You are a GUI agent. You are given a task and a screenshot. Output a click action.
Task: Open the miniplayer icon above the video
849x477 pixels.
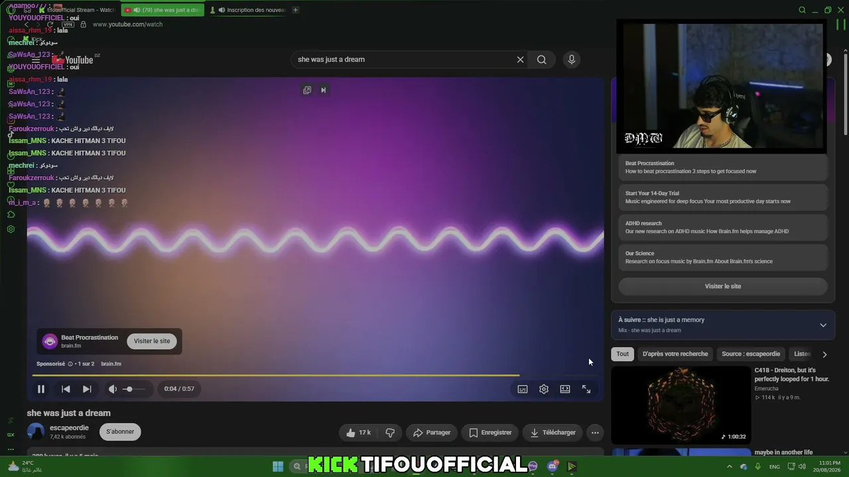(307, 90)
